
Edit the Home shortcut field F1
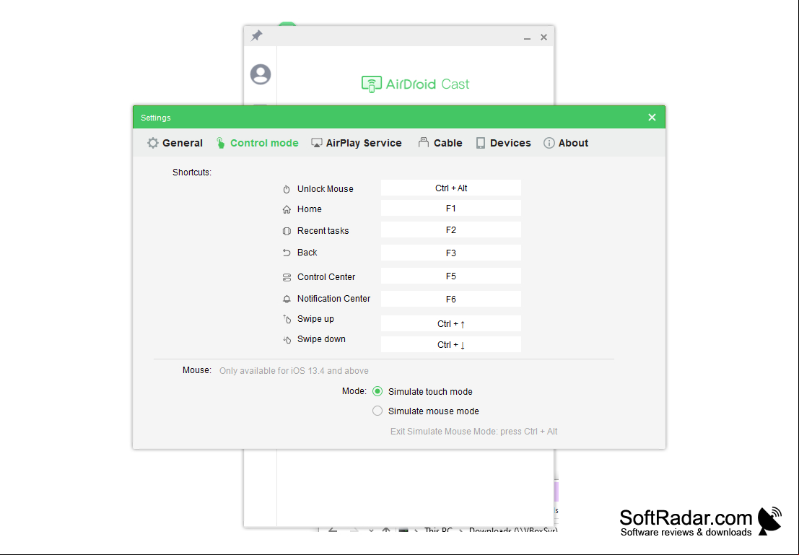pyautogui.click(x=451, y=209)
